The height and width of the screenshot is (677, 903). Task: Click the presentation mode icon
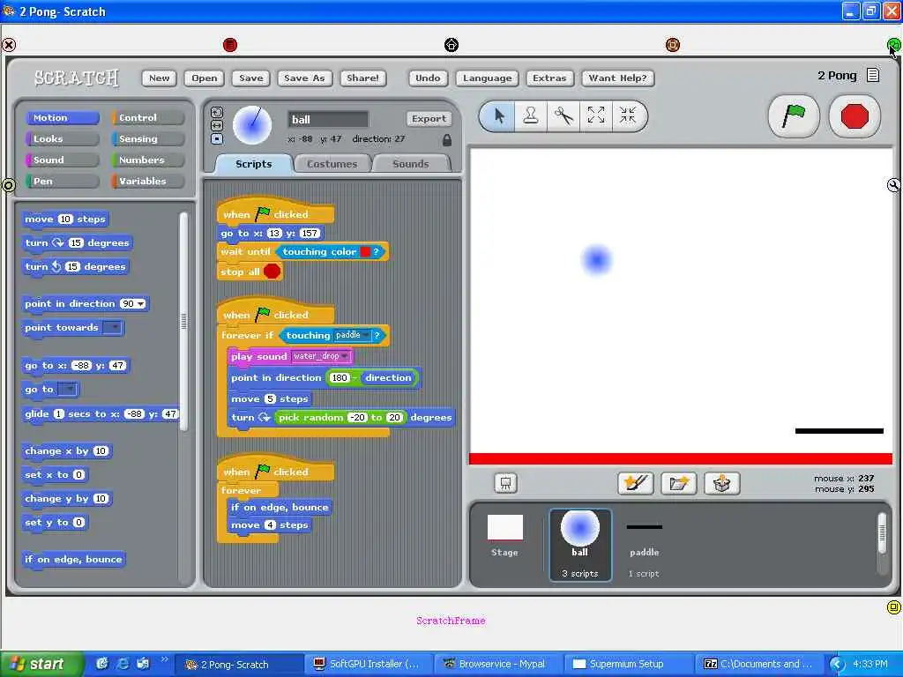coord(505,483)
